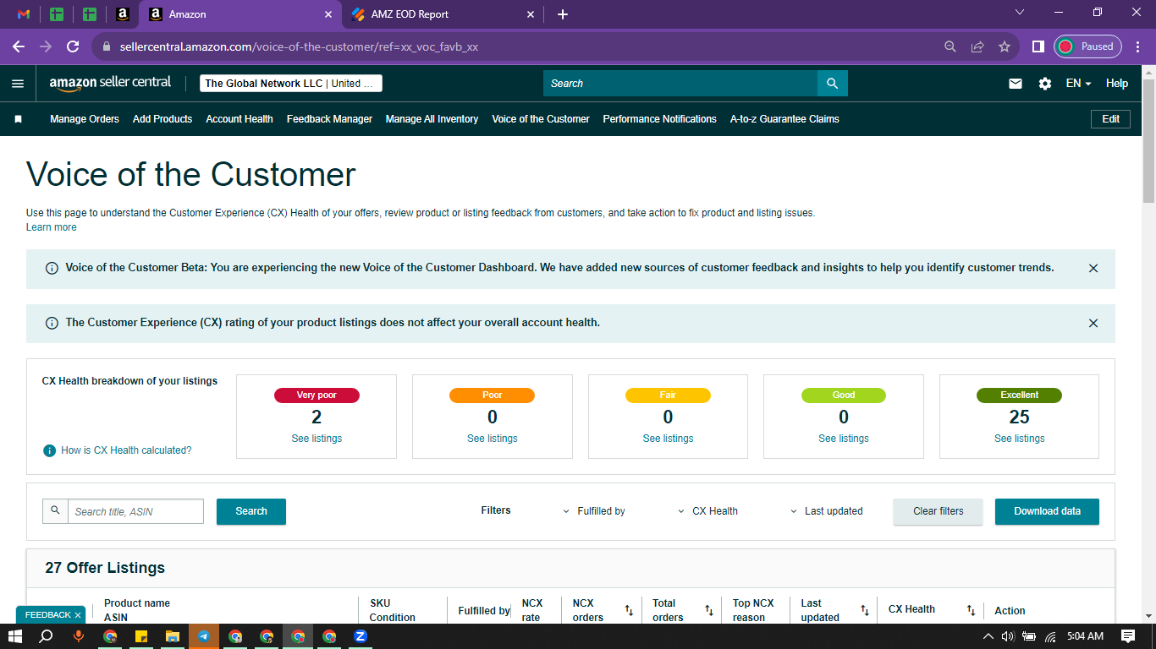1156x649 pixels.
Task: Open Performance Notifications
Action: tap(659, 119)
